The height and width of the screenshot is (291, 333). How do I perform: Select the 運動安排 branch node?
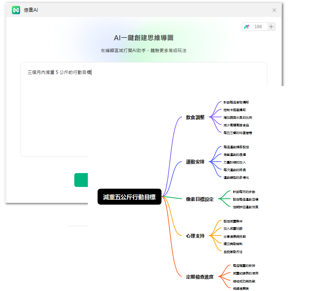click(195, 161)
